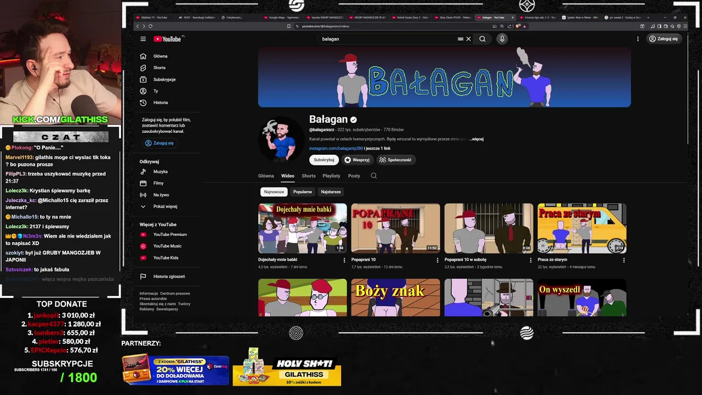Open the YouTube settings three-dot menu
The height and width of the screenshot is (395, 702).
coord(638,39)
